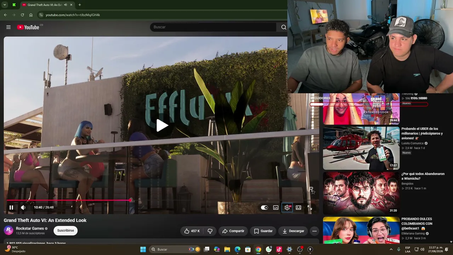
Task: Dislike the video with thumbs down
Action: tap(210, 231)
